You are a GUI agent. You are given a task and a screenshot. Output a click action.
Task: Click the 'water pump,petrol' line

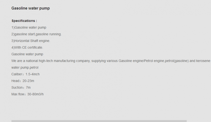[25, 68]
